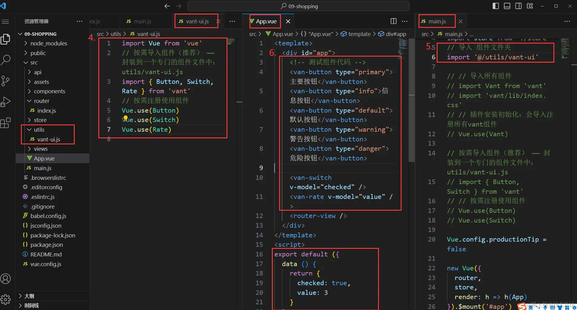Open package.json file

[x=53, y=245]
